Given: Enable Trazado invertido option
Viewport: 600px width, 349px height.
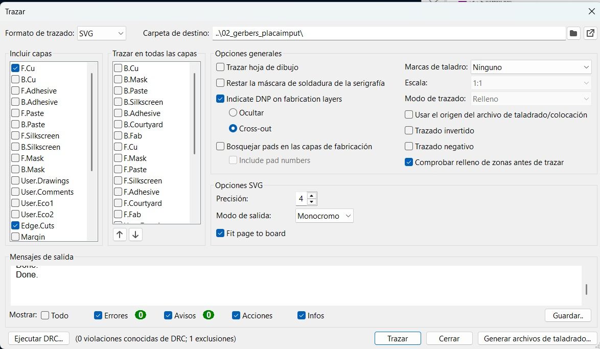Looking at the screenshot, I should pyautogui.click(x=408, y=130).
